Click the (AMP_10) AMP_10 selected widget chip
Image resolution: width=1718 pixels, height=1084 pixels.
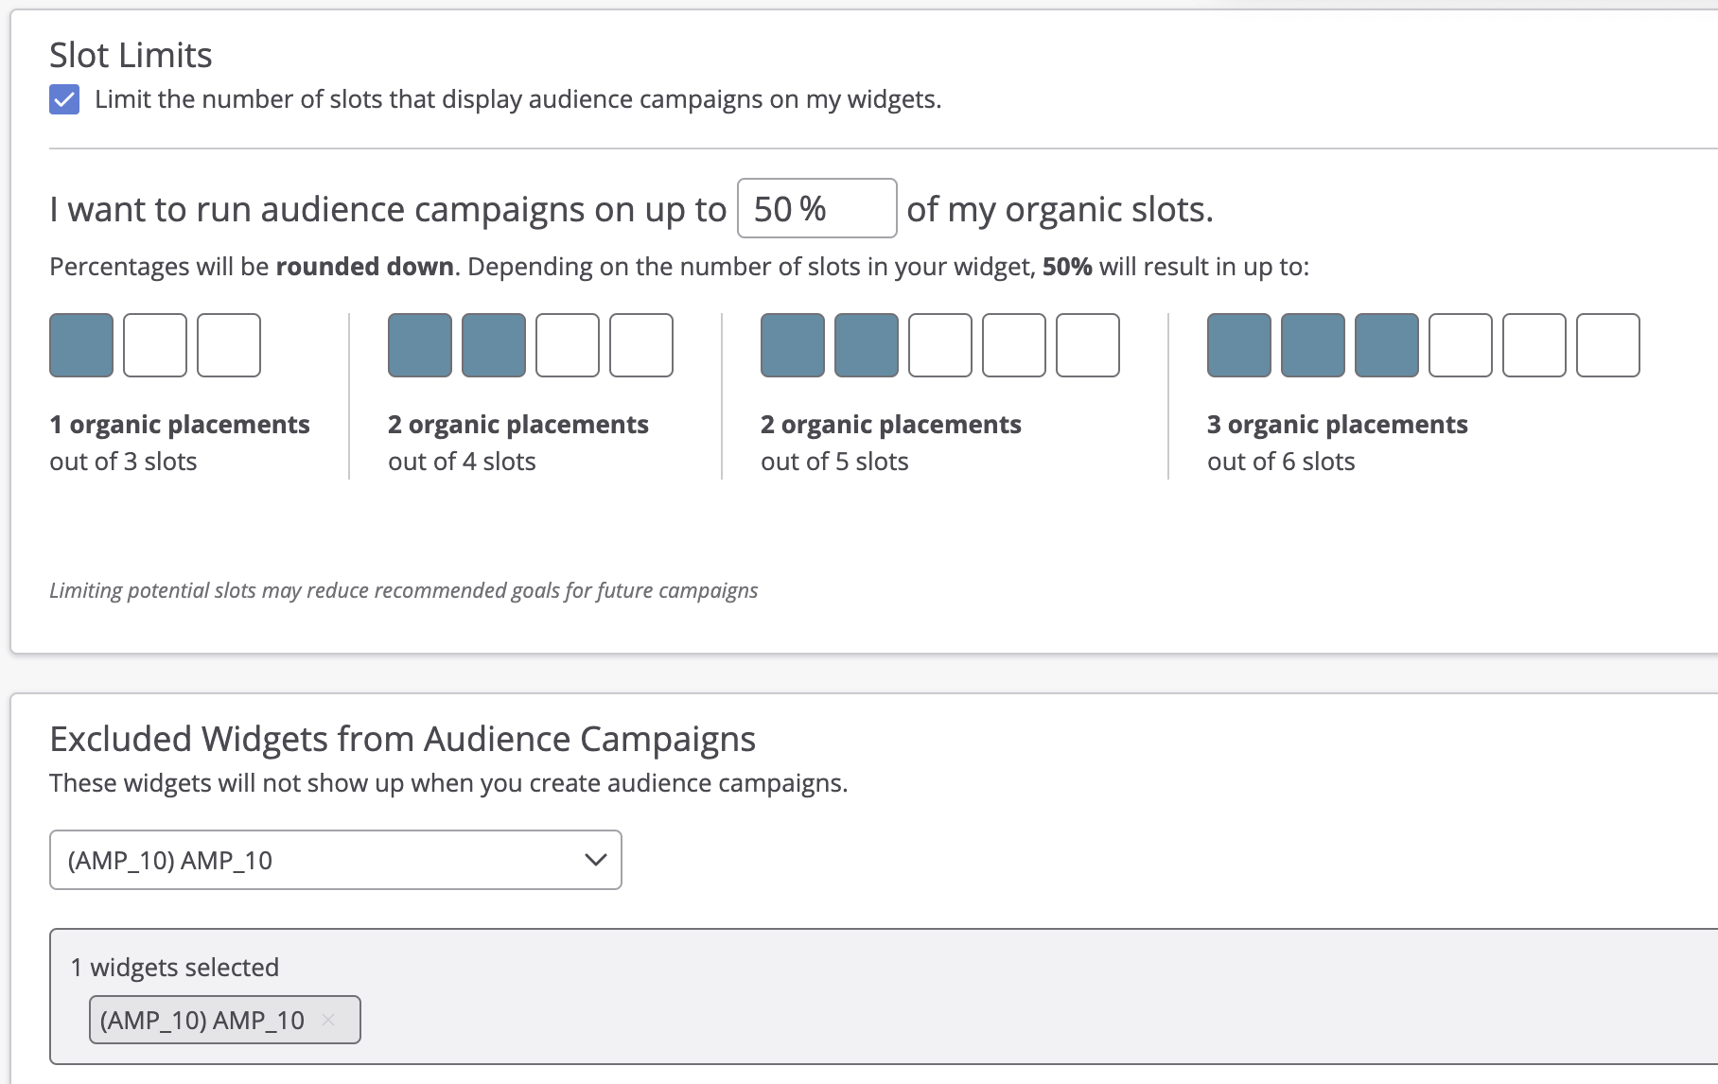point(202,1020)
